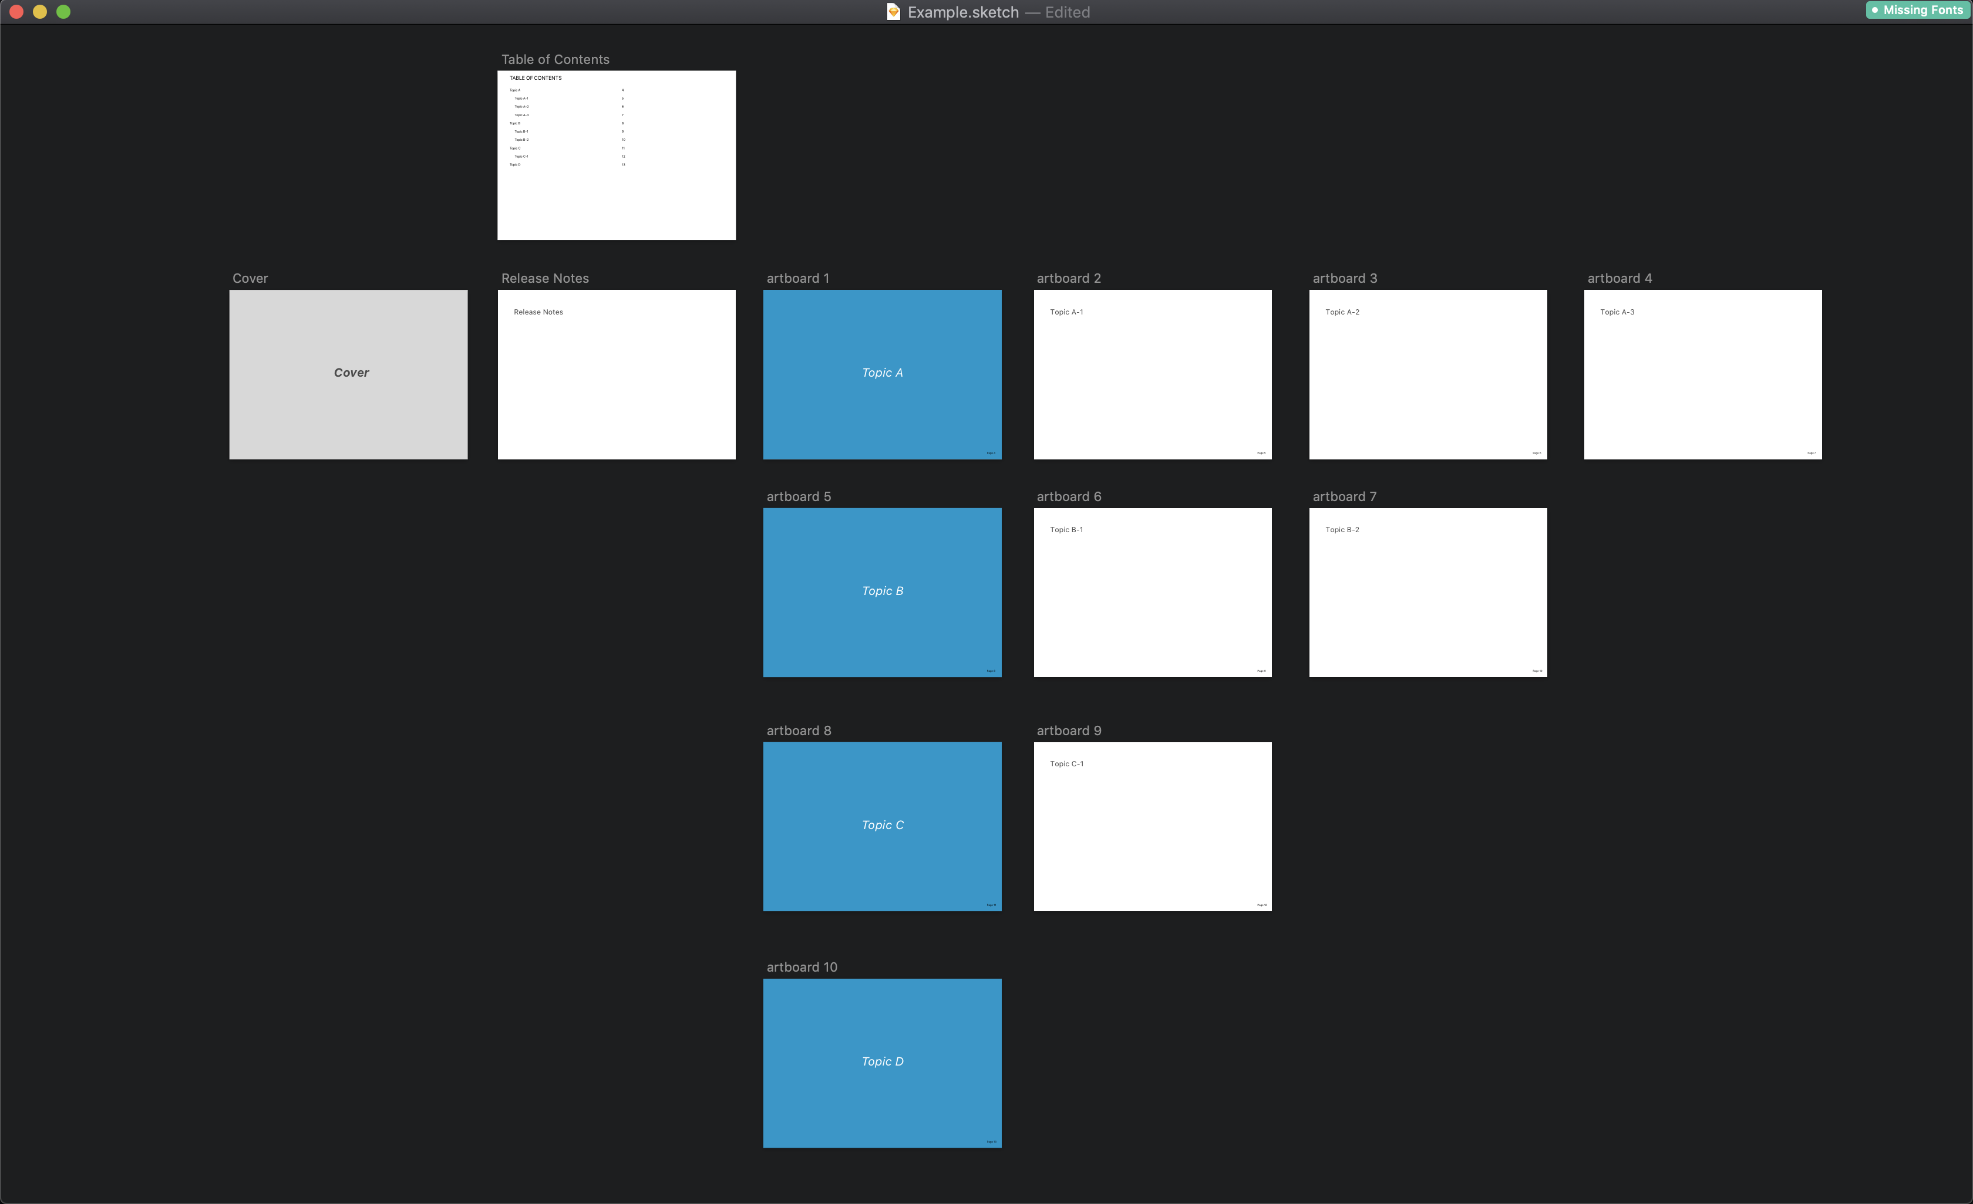Click the Topic A artboard (artboard 1)

coord(882,374)
